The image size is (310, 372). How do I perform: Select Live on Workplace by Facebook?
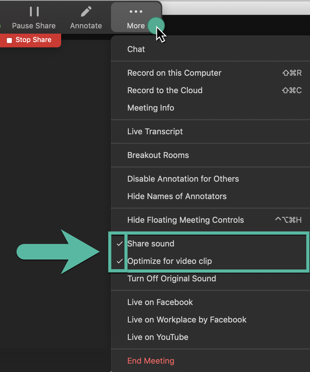187,320
